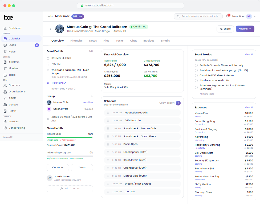Expand the Mark Riner user menu
Viewport: 260px width, 204px height.
coord(244,16)
